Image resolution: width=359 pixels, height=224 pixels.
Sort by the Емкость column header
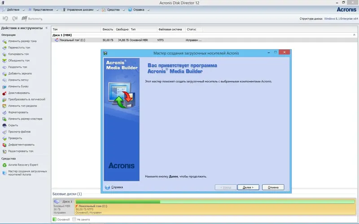point(108,29)
